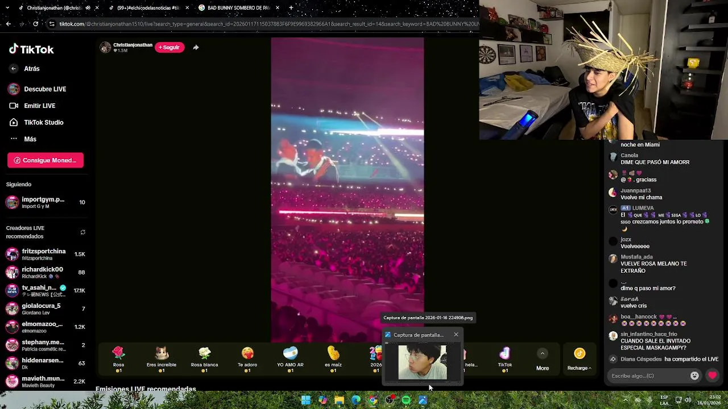Reload the TikTok page
This screenshot has width=728, height=409.
pyautogui.click(x=35, y=24)
